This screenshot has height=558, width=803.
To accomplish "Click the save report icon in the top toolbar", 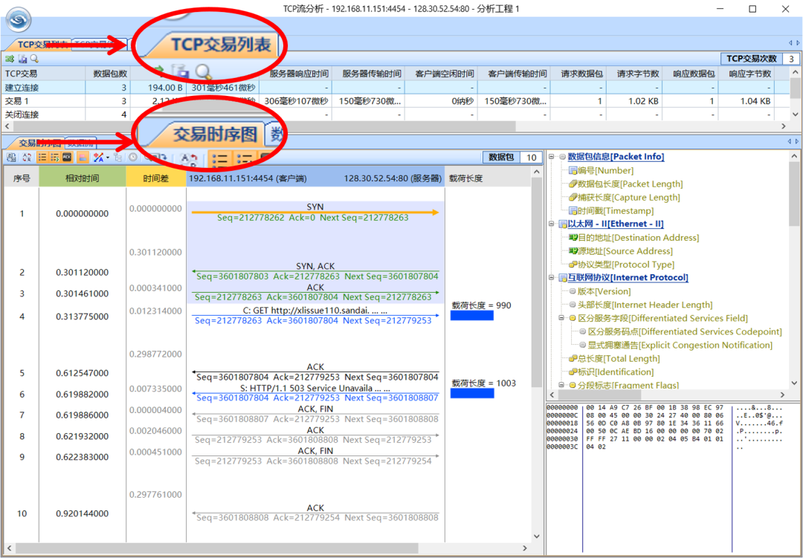I will coord(23,59).
